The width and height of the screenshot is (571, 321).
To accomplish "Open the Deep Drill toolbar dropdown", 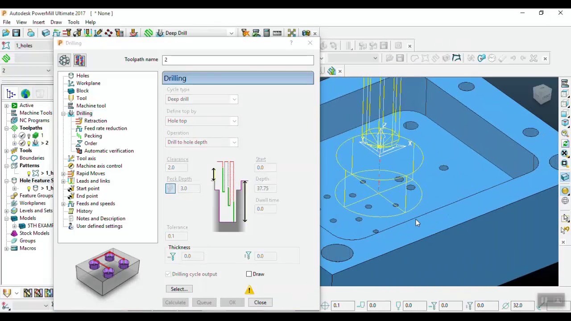I will click(231, 33).
